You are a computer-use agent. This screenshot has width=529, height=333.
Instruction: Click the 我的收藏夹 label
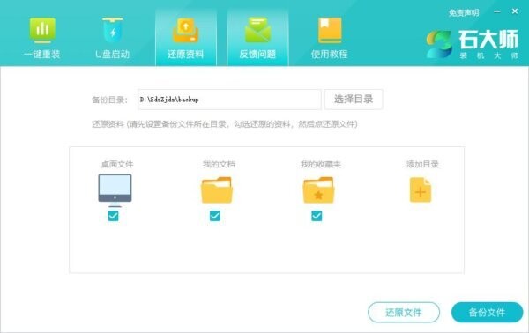tap(321, 164)
